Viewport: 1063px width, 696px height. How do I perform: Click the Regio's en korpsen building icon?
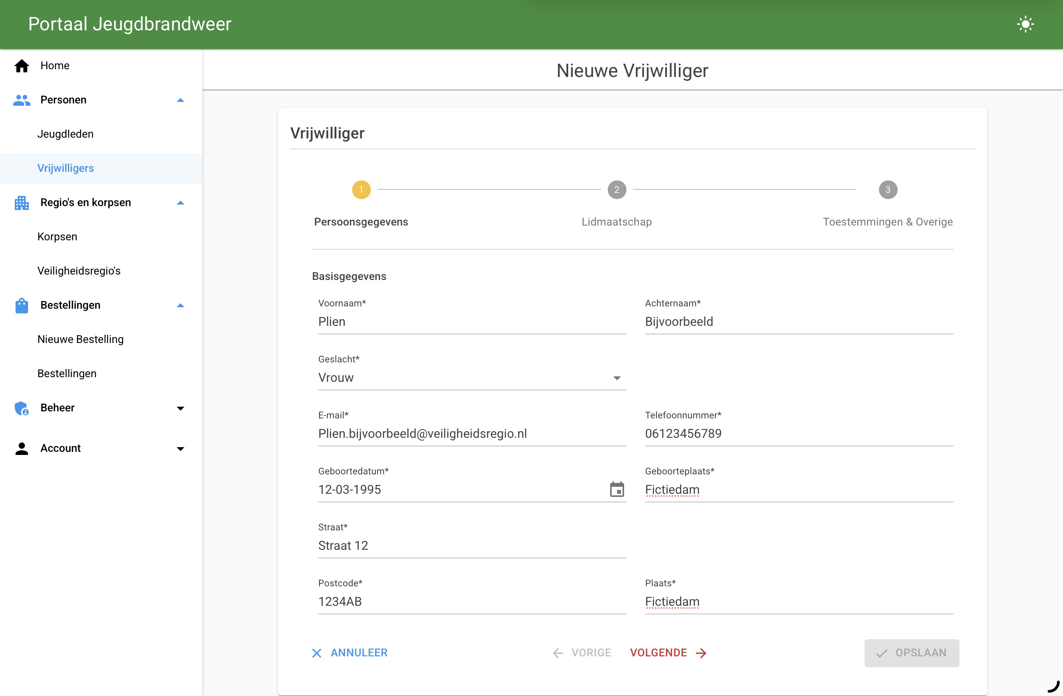[x=21, y=203]
